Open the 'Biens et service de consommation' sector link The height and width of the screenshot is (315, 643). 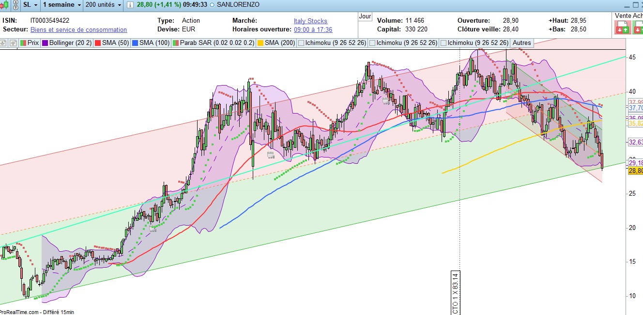point(78,29)
